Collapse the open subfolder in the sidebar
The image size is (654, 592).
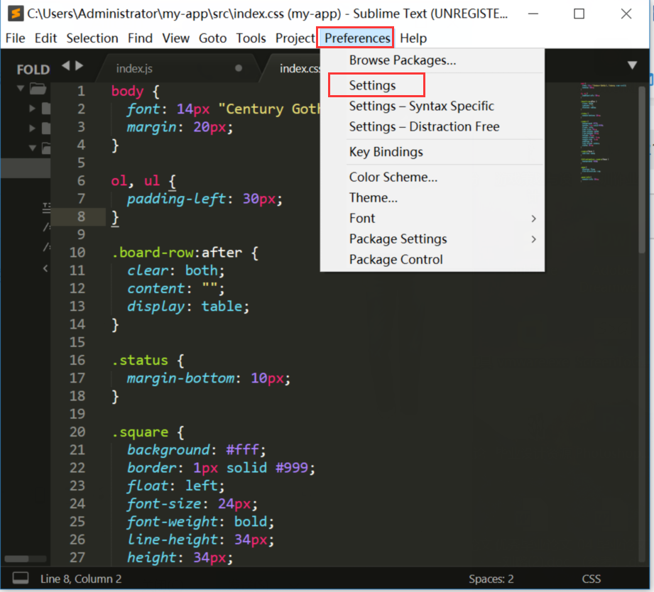32,148
